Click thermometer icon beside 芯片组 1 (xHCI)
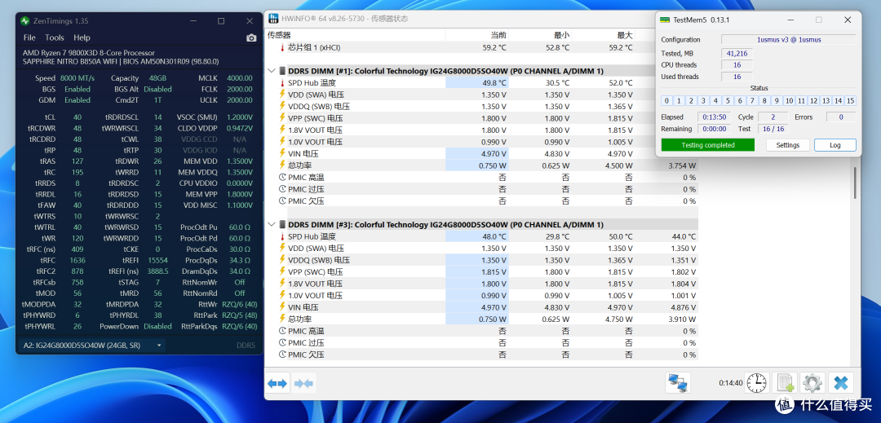This screenshot has width=881, height=423. (282, 48)
